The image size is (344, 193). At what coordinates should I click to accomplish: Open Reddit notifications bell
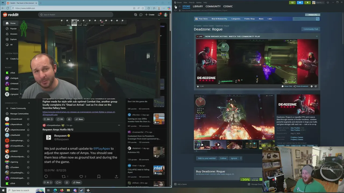pos(159,15)
